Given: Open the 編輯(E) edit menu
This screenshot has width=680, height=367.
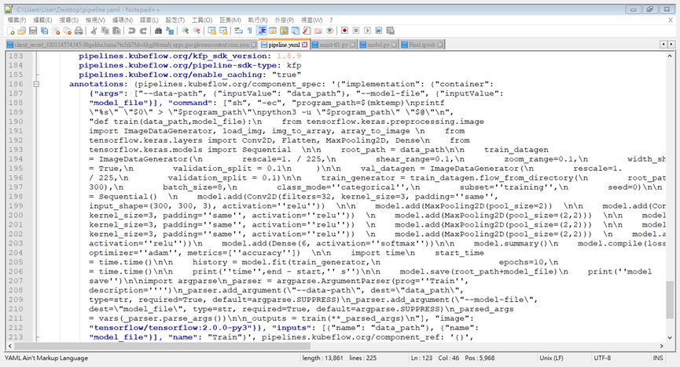Looking at the screenshot, I should [42, 20].
